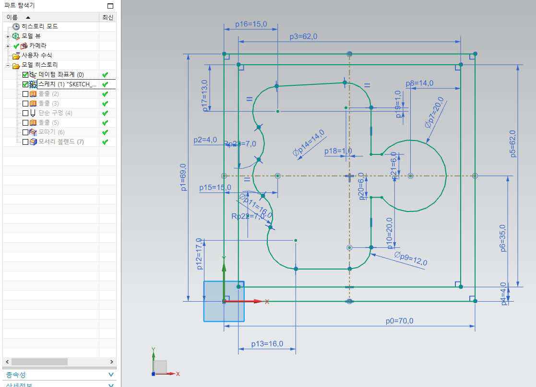This screenshot has height=387, width=536.
Task: Click the 카메라 camera icon
Action: (24, 46)
